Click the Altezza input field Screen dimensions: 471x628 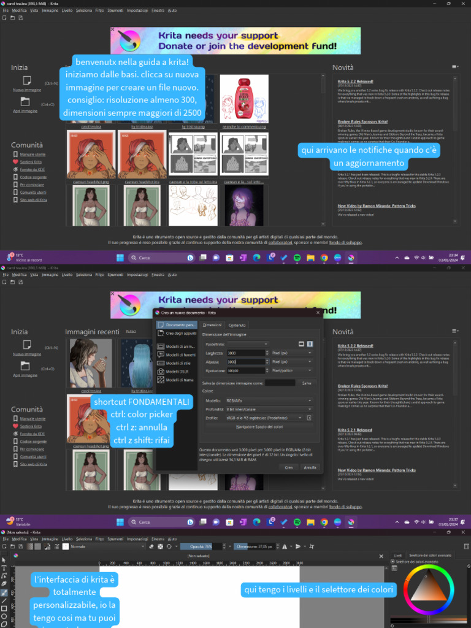tap(245, 362)
